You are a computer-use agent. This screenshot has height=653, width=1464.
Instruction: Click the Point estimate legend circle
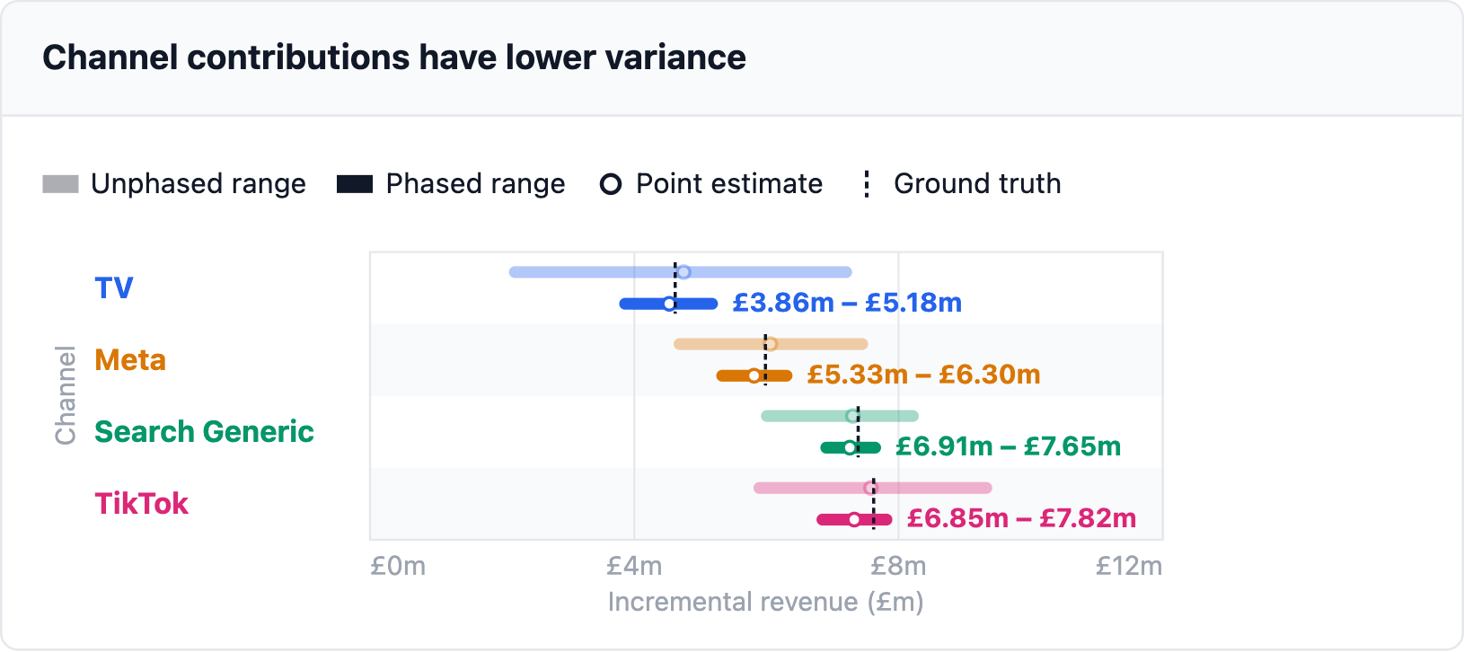(x=611, y=184)
